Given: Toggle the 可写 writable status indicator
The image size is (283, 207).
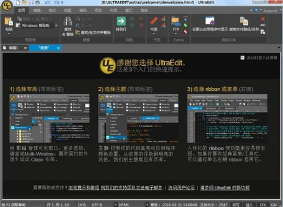Looking at the screenshot, I should [x=236, y=205].
